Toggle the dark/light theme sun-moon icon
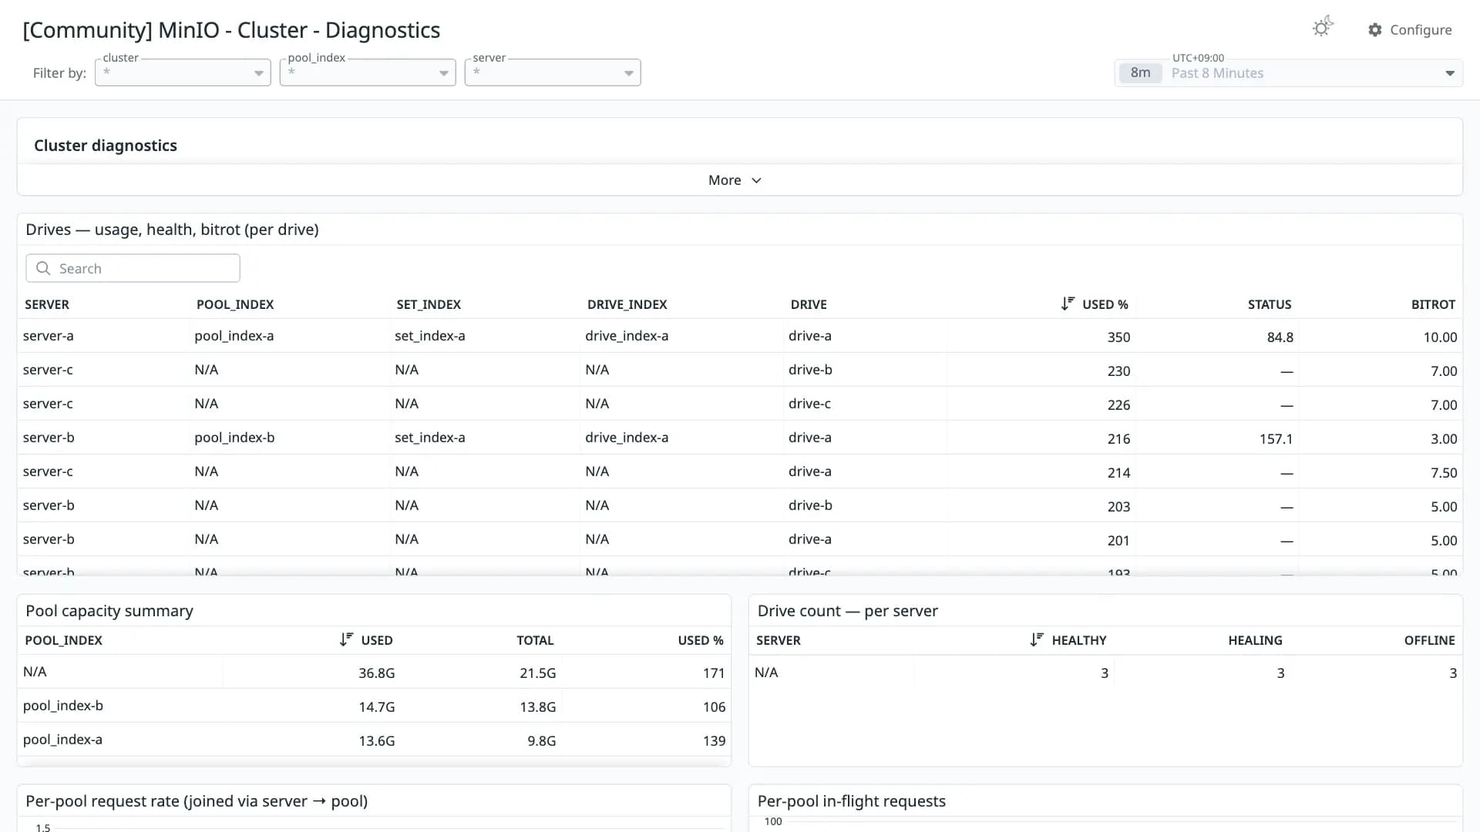 click(1323, 28)
